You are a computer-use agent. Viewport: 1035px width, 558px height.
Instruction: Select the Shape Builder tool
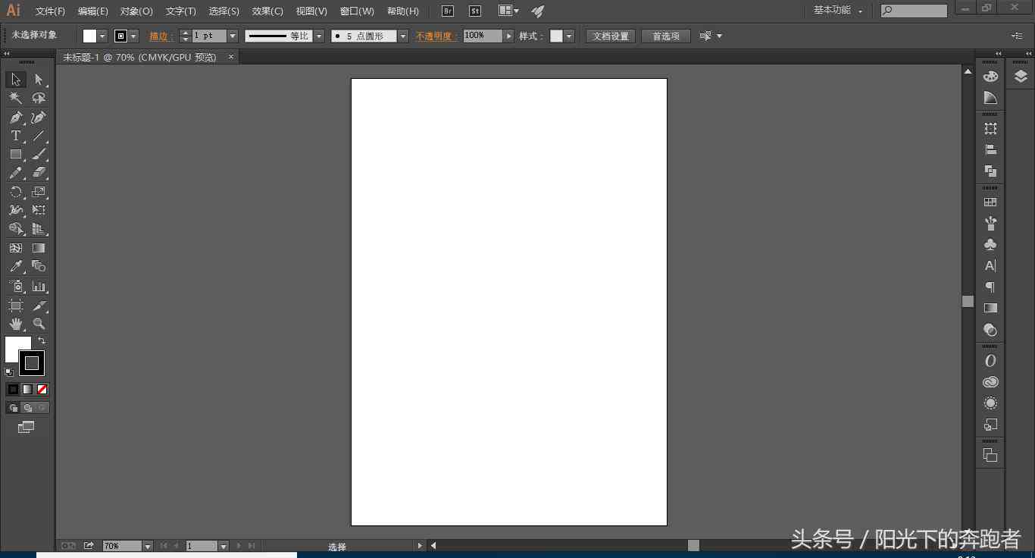(16, 228)
